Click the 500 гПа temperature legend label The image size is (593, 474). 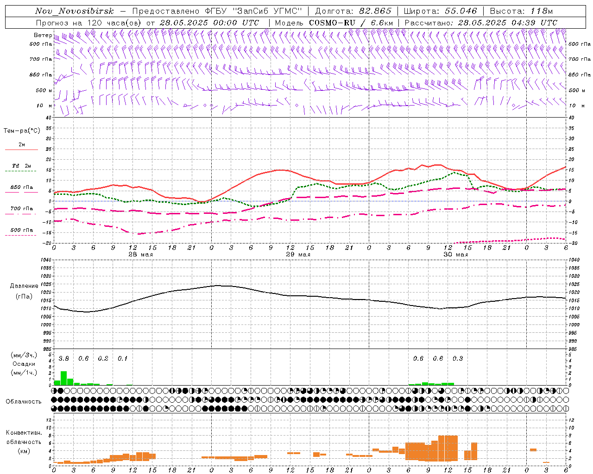(x=21, y=230)
